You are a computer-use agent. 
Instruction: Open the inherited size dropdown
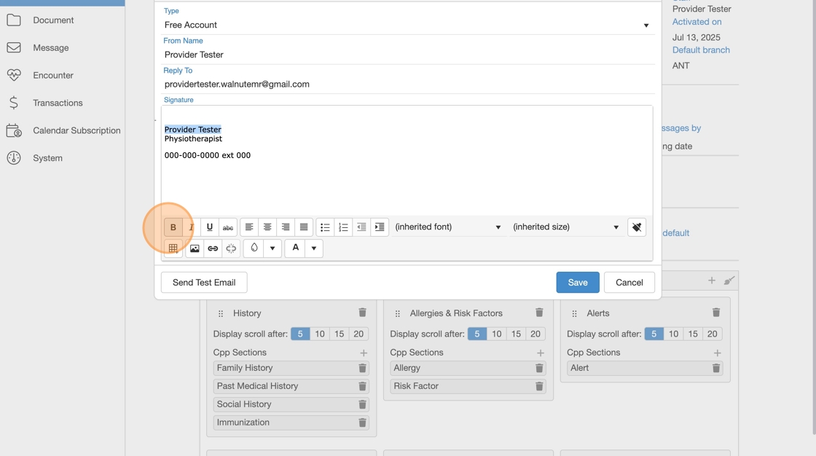(565, 227)
